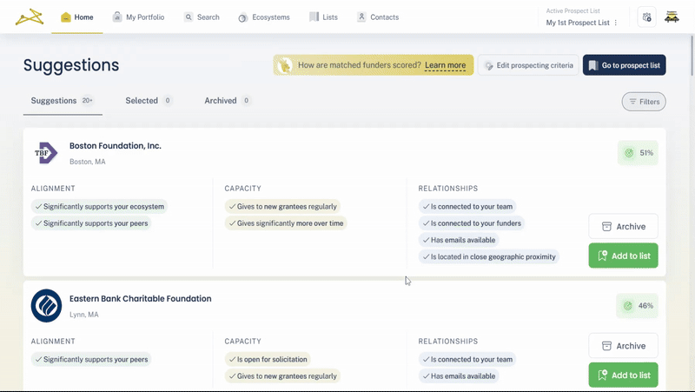Screen dimensions: 695x392
Task: Switch to the Archived tab
Action: pyautogui.click(x=228, y=101)
